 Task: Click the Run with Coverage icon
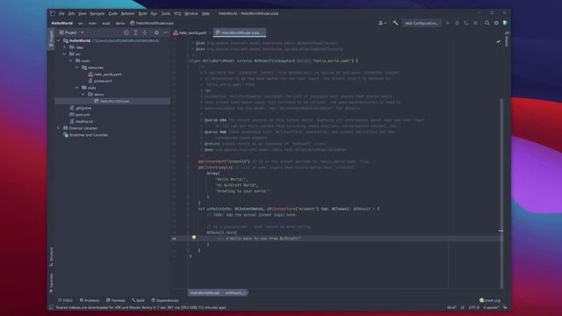466,23
